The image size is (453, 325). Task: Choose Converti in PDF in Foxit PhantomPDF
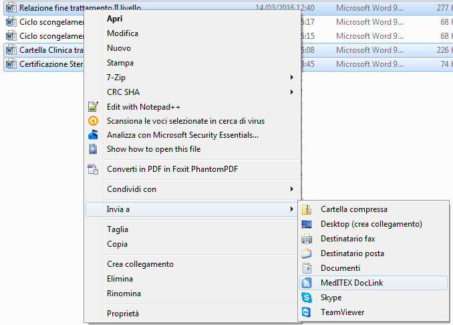172,169
